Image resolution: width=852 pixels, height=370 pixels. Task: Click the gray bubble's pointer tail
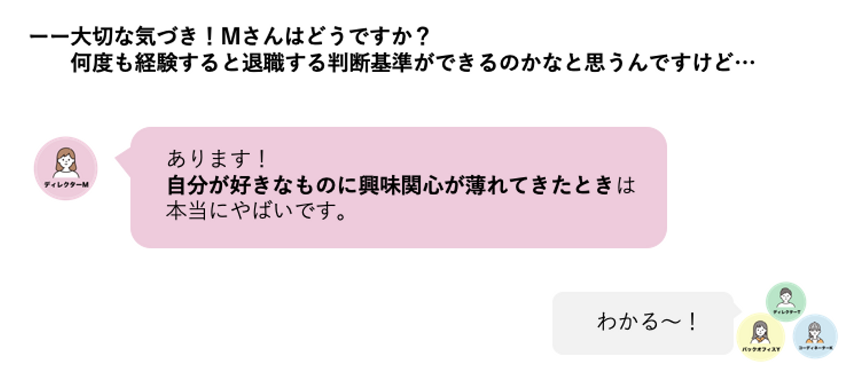coord(737,307)
